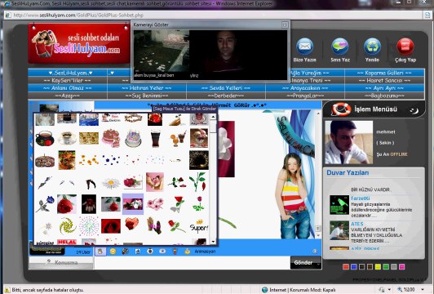Image resolution: width=434 pixels, height=294 pixels.
Task: Pick the blue rose gift
Action: [x=45, y=203]
